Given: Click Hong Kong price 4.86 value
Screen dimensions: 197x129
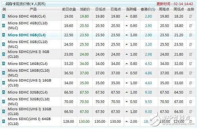Looking at the screenshot, I should click(x=148, y=73).
